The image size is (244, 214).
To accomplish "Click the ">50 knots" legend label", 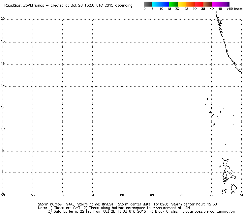I will pyautogui.click(x=234, y=9).
